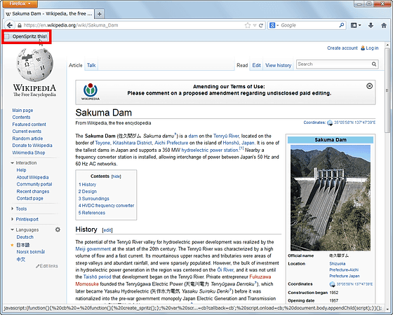
Task: Switch to the Talk tab
Action: click(x=91, y=65)
